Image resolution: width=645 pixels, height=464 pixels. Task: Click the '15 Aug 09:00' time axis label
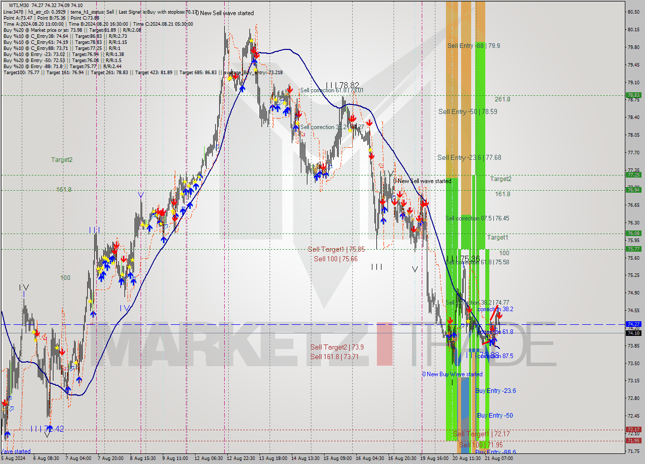[337, 459]
